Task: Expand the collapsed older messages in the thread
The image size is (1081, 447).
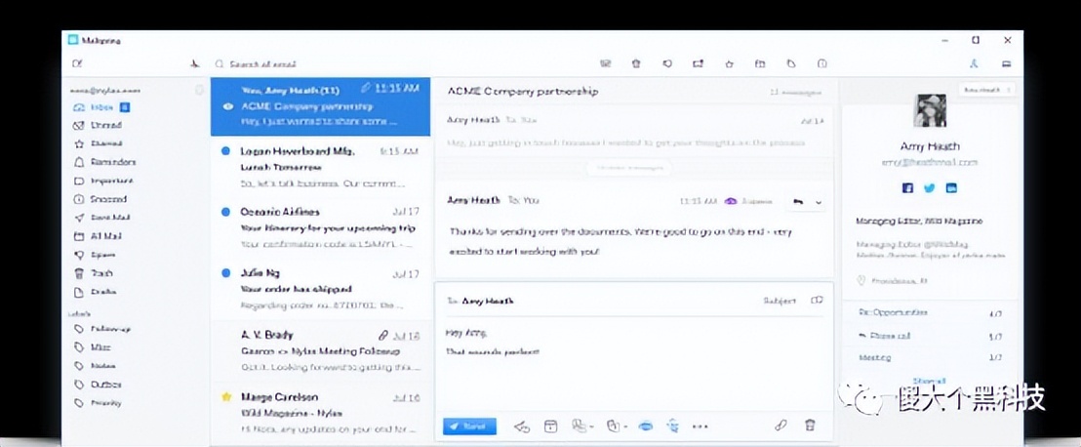Action: [x=629, y=168]
